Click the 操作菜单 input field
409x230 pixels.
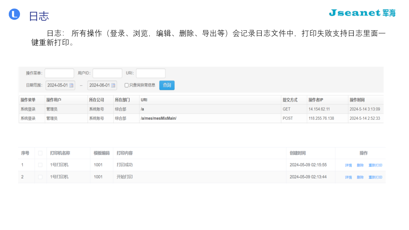(x=59, y=73)
